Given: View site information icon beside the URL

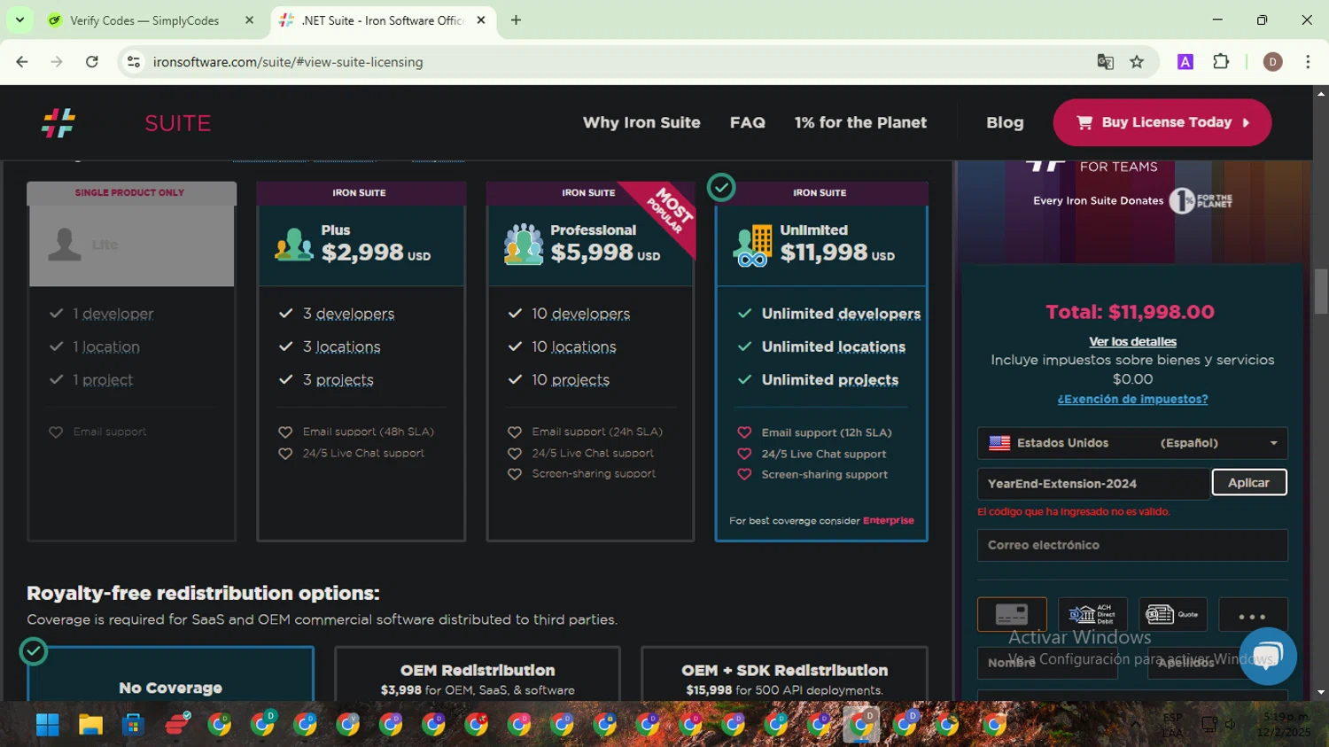Looking at the screenshot, I should click(134, 62).
